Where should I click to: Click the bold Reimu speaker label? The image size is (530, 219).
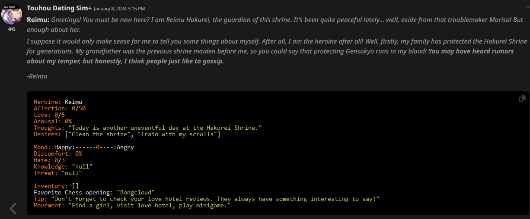[x=38, y=20]
